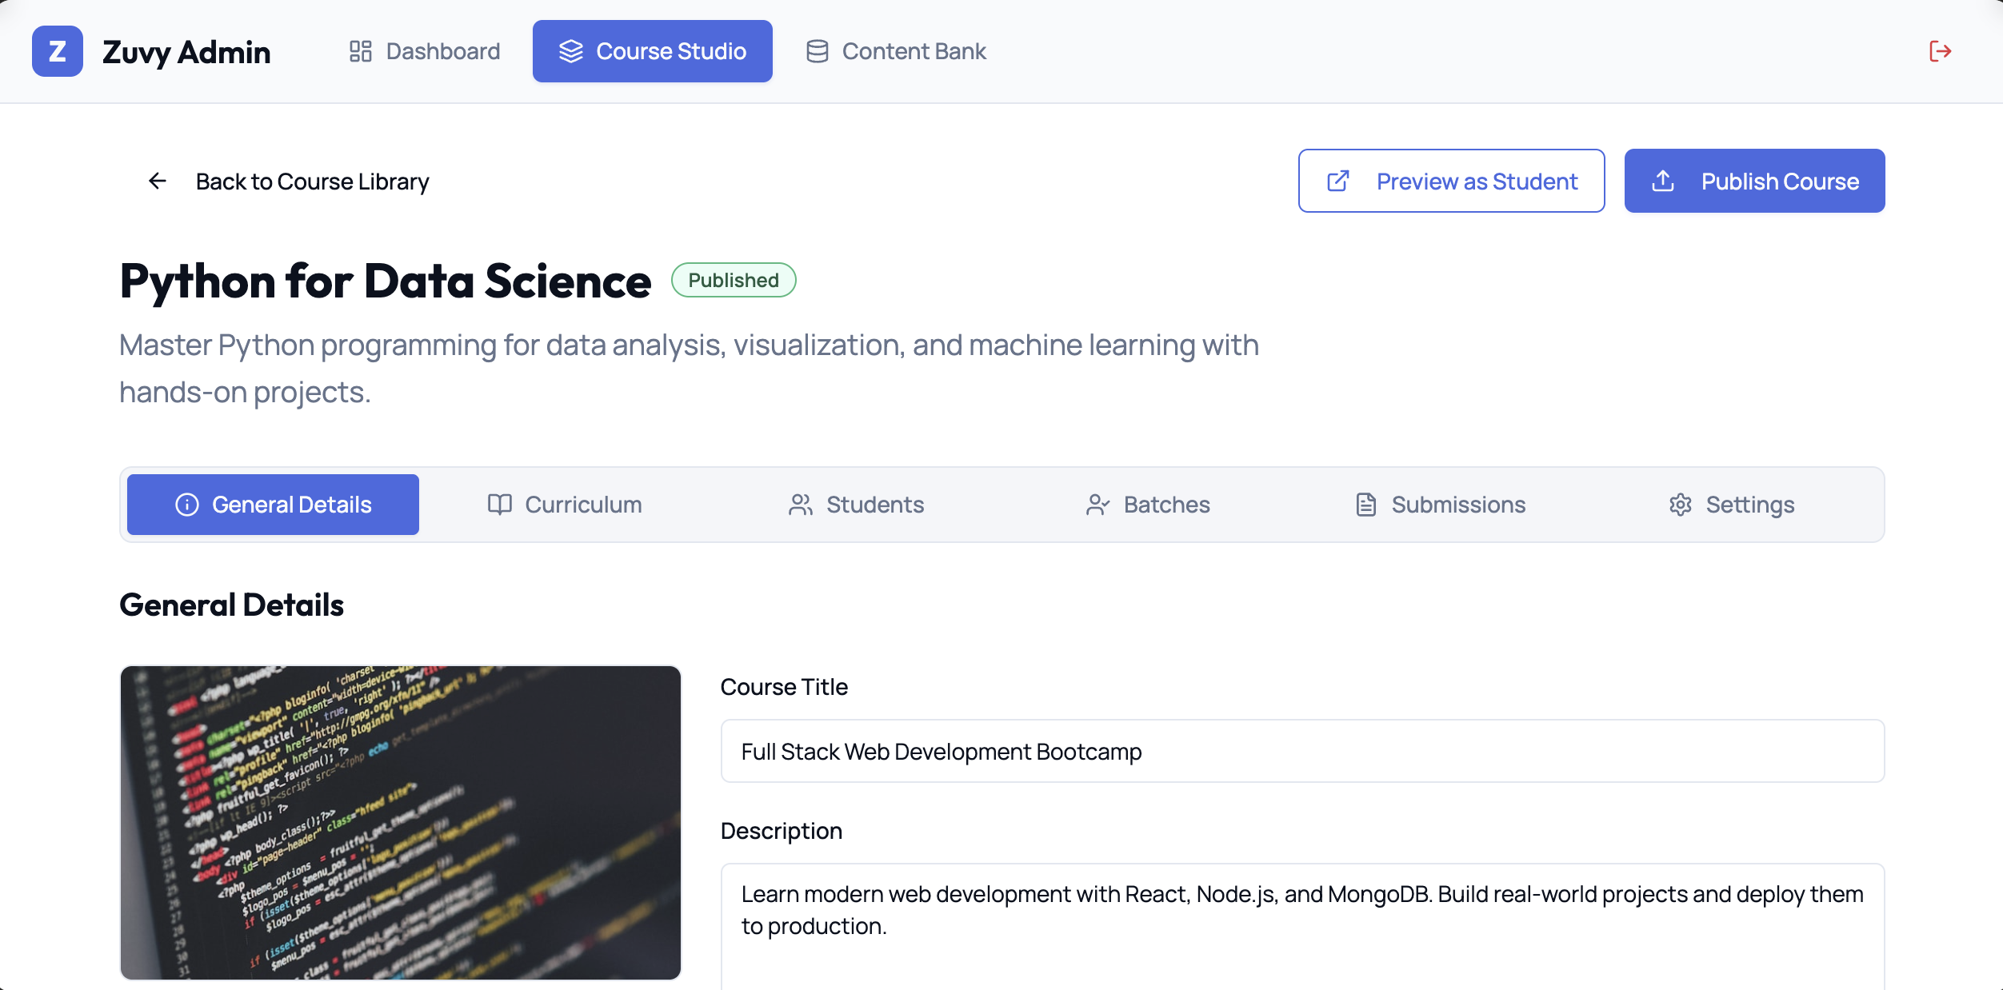This screenshot has height=990, width=2003.
Task: Click the back arrow icon
Action: [x=158, y=182]
